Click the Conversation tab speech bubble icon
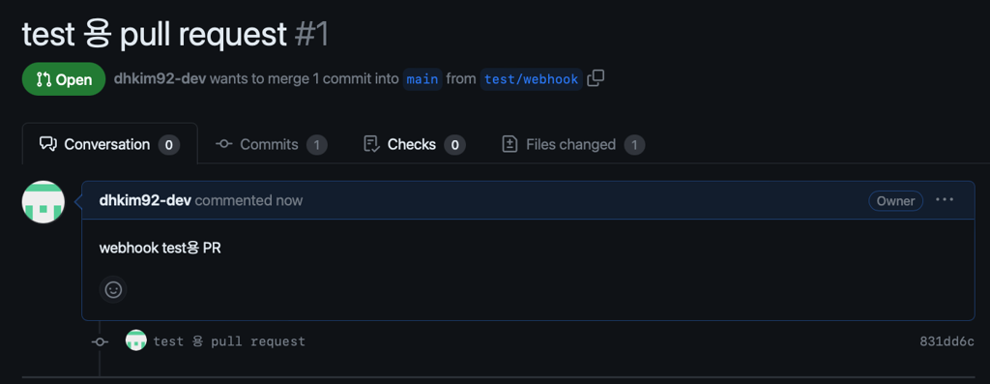The height and width of the screenshot is (384, 990). pyautogui.click(x=48, y=145)
